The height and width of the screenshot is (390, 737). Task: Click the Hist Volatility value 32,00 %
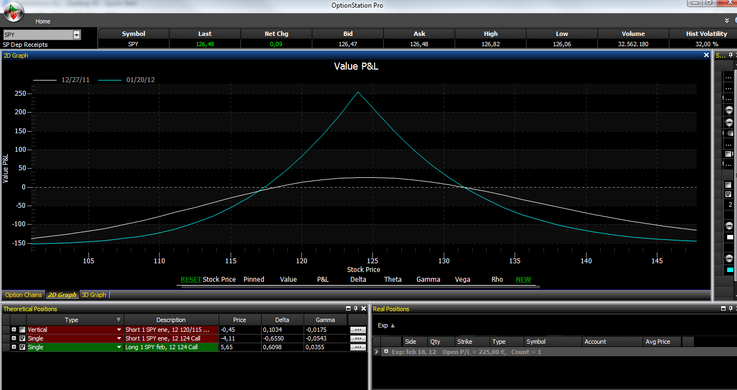click(706, 45)
